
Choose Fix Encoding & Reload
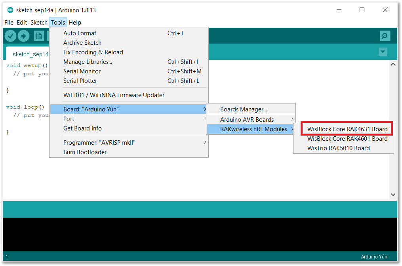pyautogui.click(x=129, y=52)
